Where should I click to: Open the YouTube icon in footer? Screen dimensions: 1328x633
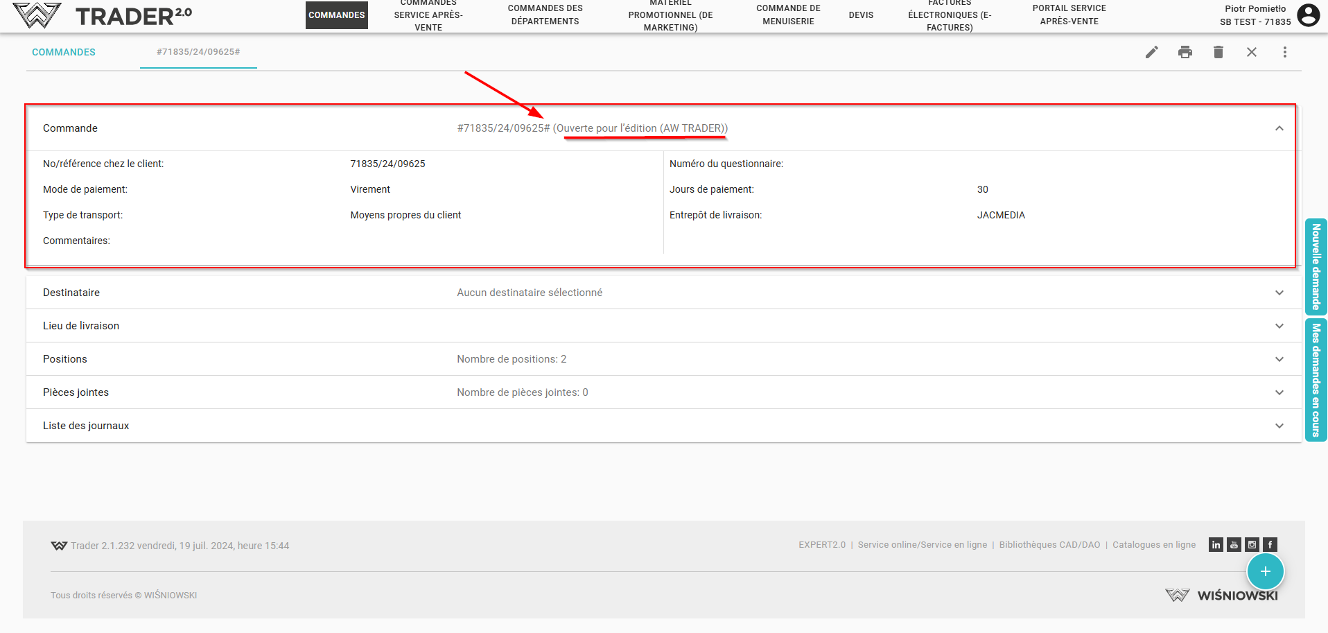[x=1234, y=545]
